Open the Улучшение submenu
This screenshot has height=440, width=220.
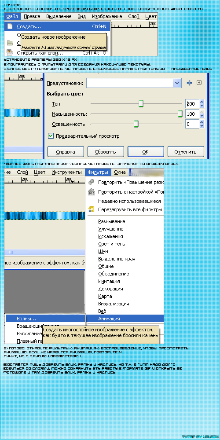pos(111,229)
